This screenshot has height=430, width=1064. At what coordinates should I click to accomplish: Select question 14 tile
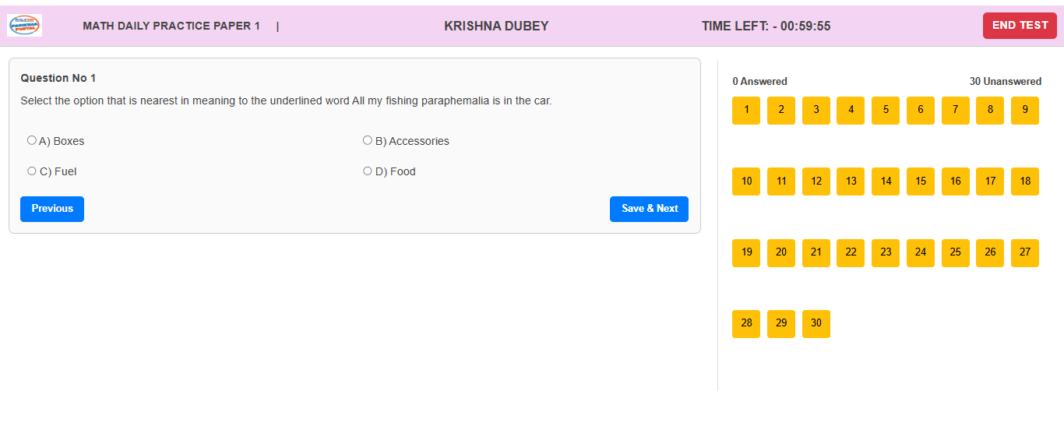(886, 182)
